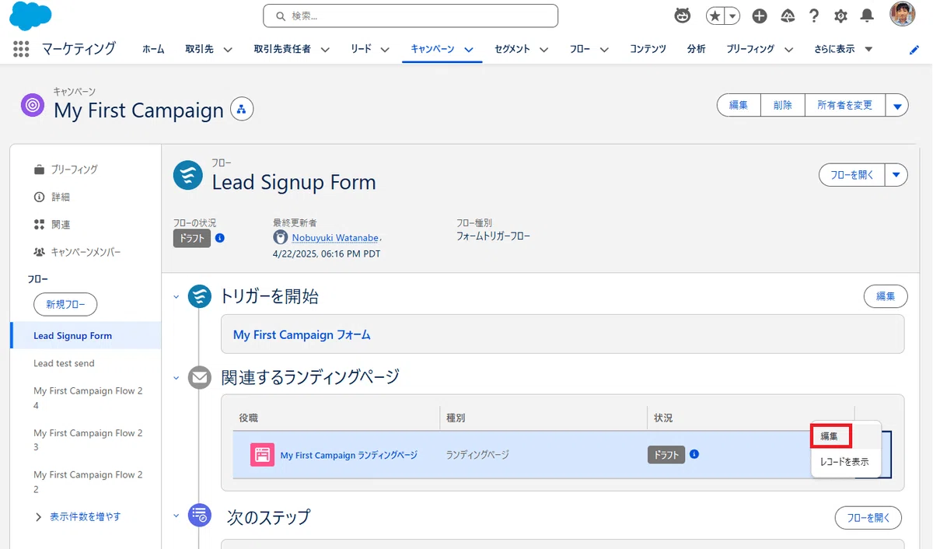Image resolution: width=933 pixels, height=549 pixels.
Task: Click the 削除 button
Action: pos(782,105)
